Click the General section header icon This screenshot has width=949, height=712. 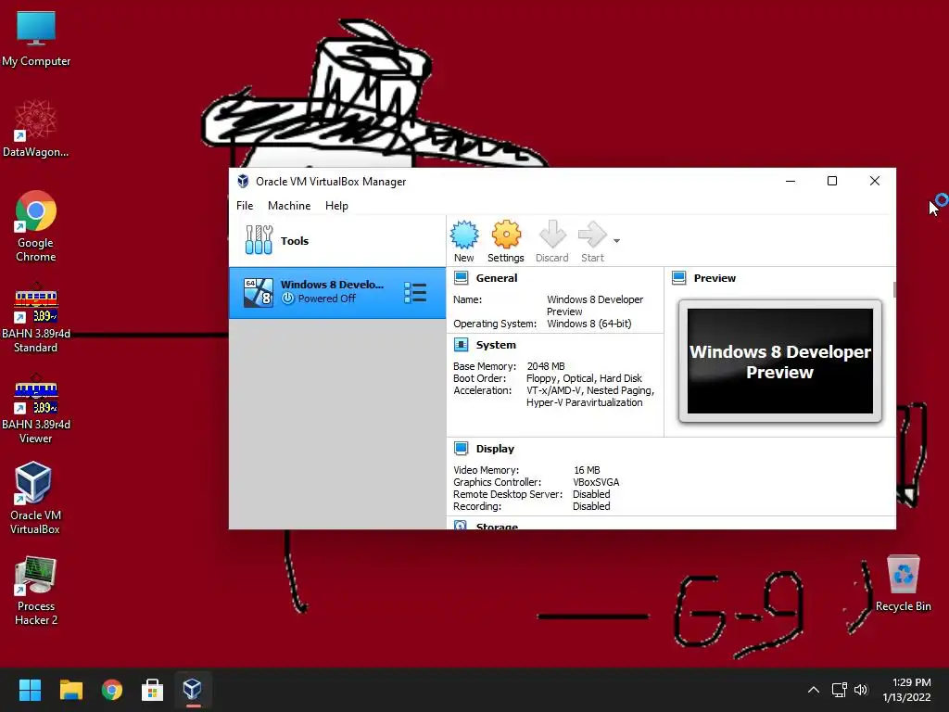click(462, 278)
